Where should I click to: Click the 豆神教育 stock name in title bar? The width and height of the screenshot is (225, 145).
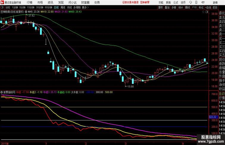click(145, 2)
